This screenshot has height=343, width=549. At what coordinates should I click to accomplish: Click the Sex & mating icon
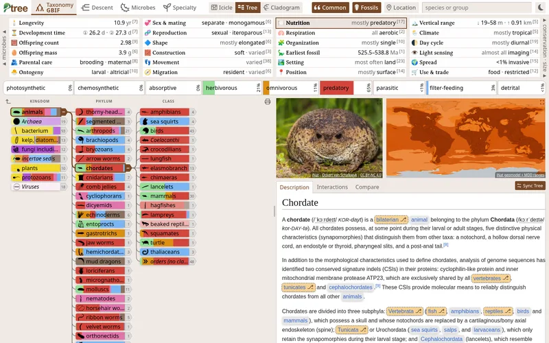[x=148, y=23]
